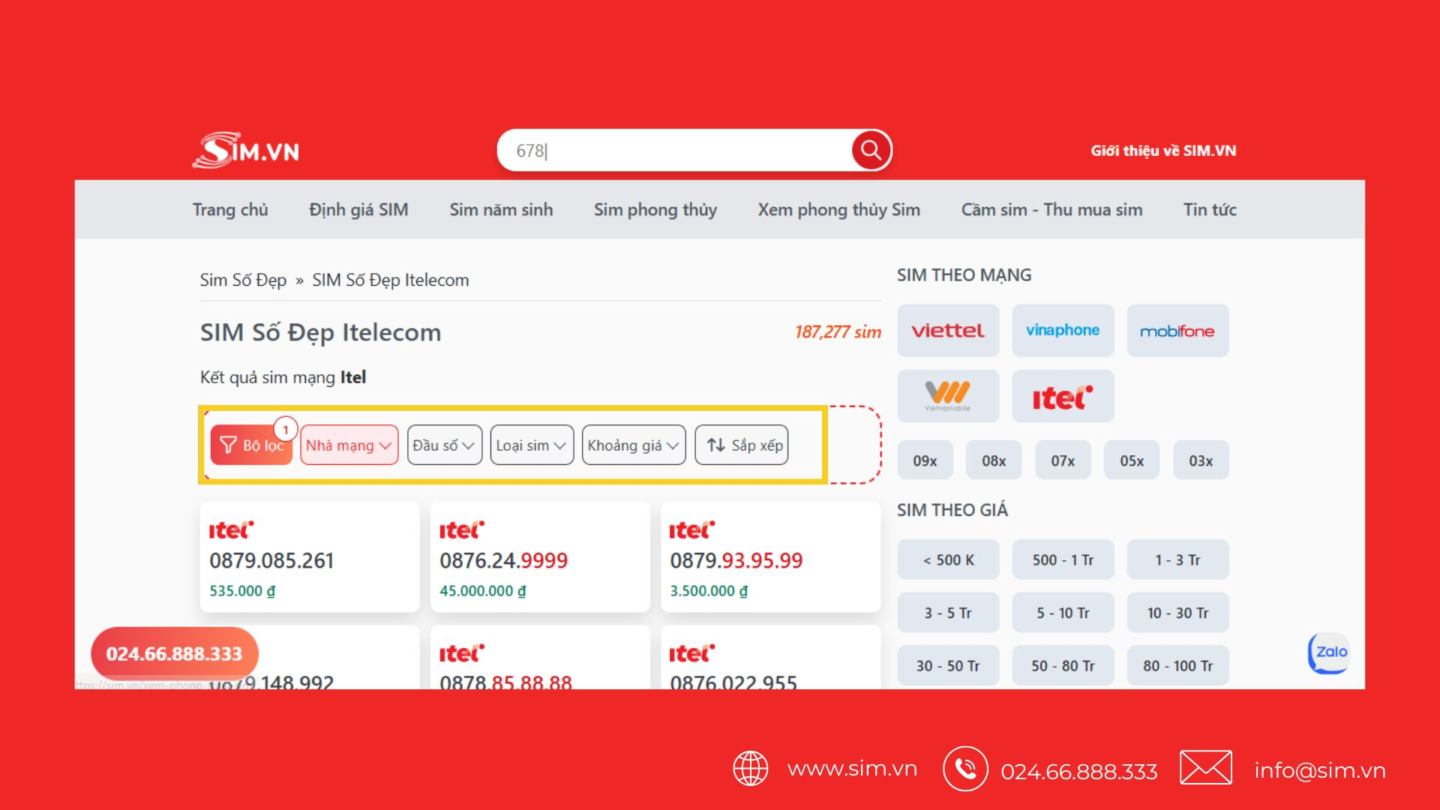This screenshot has height=810, width=1440.
Task: Open Sim năm sinh menu item
Action: [501, 210]
